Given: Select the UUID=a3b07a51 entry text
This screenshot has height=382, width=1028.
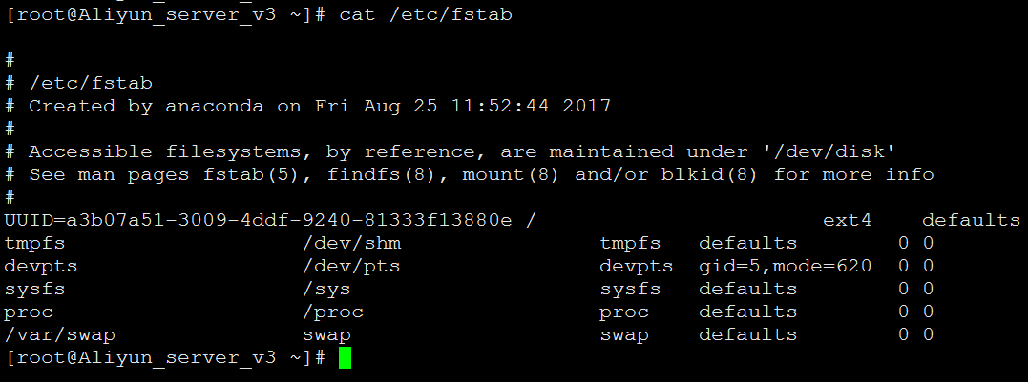Looking at the screenshot, I should coord(258,220).
